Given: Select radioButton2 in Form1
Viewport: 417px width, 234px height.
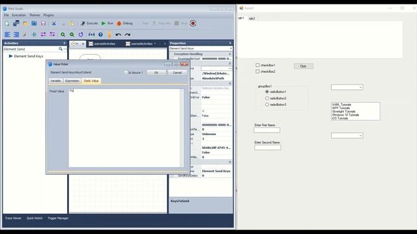Looking at the screenshot, I should 267,98.
